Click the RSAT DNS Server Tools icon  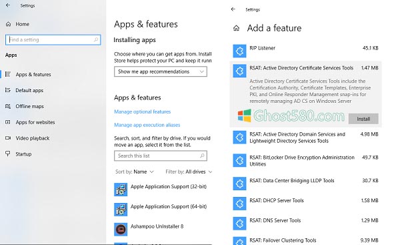tap(239, 223)
